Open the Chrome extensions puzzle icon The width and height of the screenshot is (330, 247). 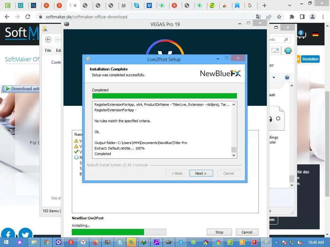click(292, 17)
